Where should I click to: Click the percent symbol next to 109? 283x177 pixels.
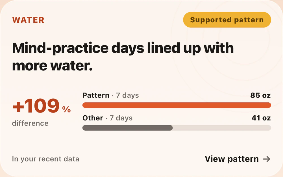[66, 109]
